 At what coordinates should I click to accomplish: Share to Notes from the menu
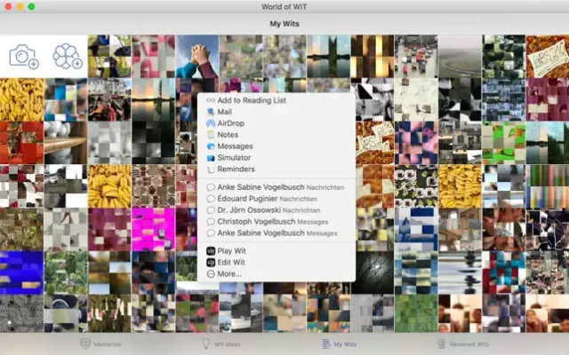(227, 135)
